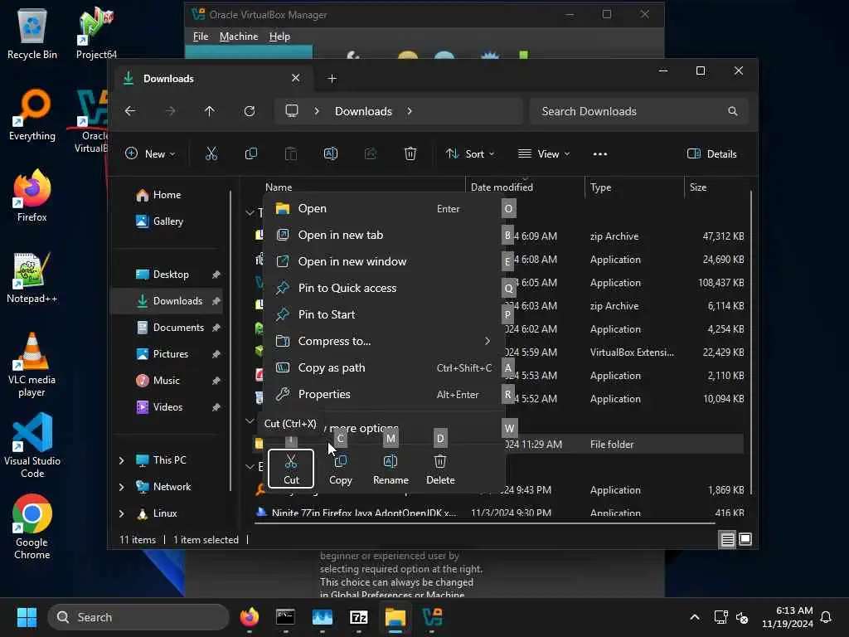Image resolution: width=849 pixels, height=637 pixels.
Task: Expand Compress to submenu arrow
Action: 488,341
